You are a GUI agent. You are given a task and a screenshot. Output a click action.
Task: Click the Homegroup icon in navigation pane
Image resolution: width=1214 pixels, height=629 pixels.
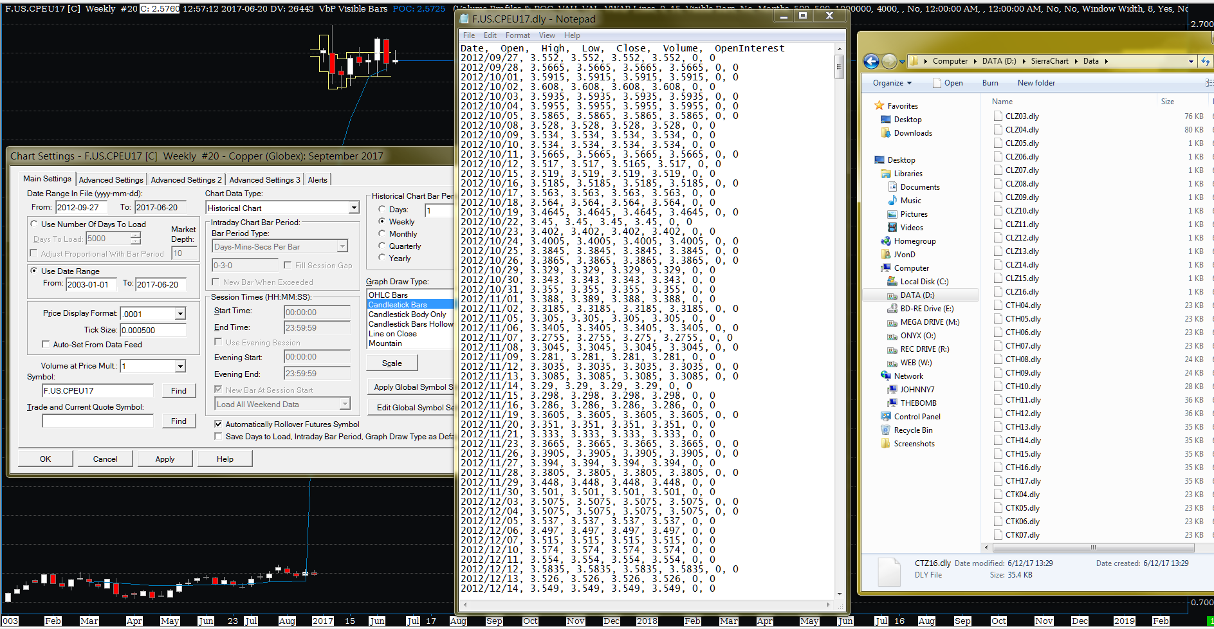[886, 241]
